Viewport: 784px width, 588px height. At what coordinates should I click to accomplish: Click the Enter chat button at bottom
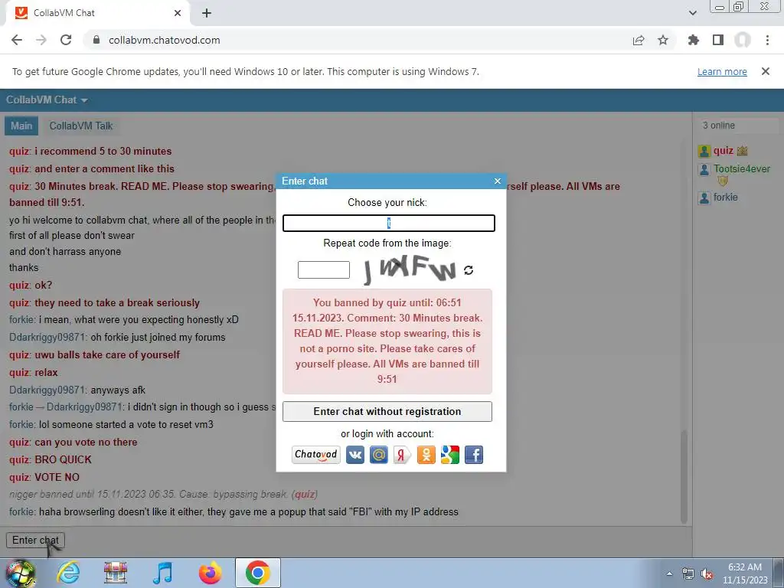coord(35,540)
